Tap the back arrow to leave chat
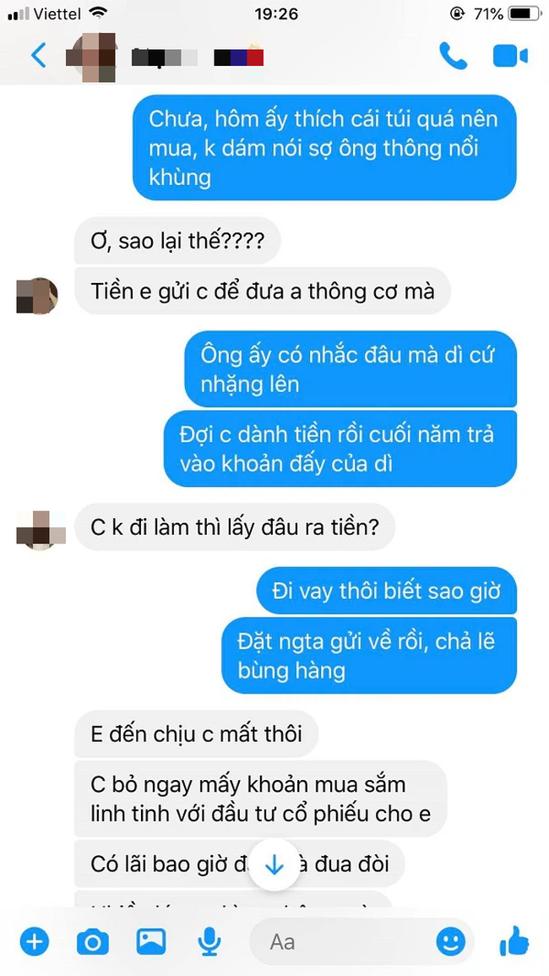 tap(39, 56)
